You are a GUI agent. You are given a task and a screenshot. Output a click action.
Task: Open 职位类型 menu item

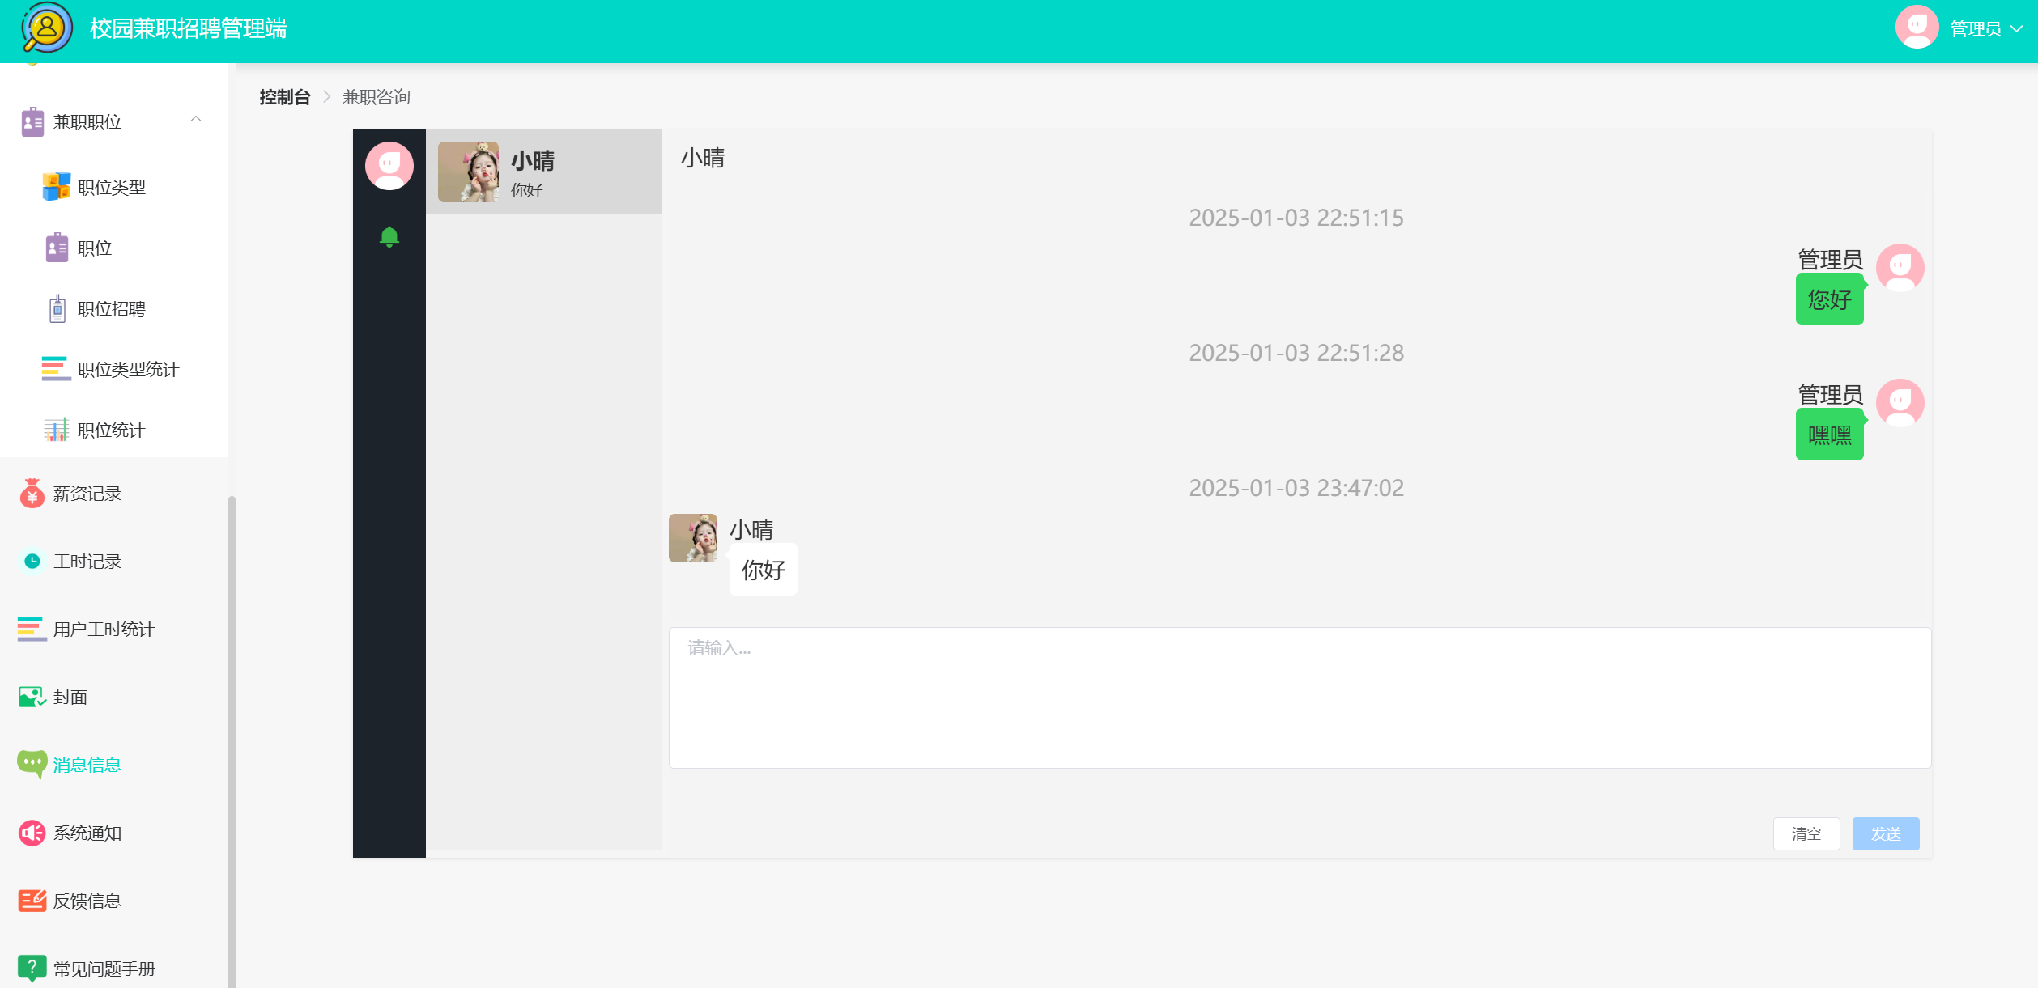(113, 187)
